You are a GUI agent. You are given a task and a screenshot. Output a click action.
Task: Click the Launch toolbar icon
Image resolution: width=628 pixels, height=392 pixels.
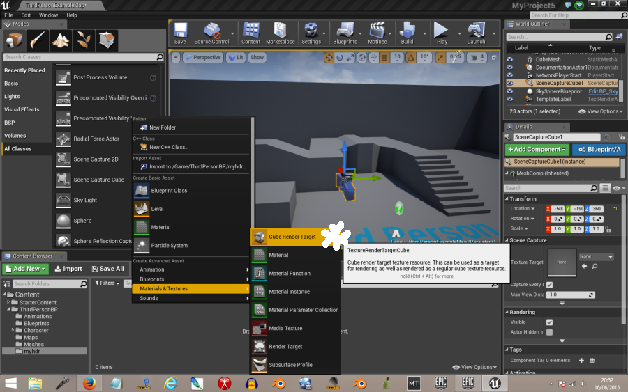click(476, 33)
